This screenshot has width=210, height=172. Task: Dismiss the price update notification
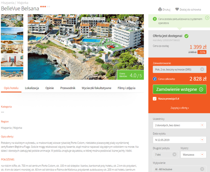[207, 18]
